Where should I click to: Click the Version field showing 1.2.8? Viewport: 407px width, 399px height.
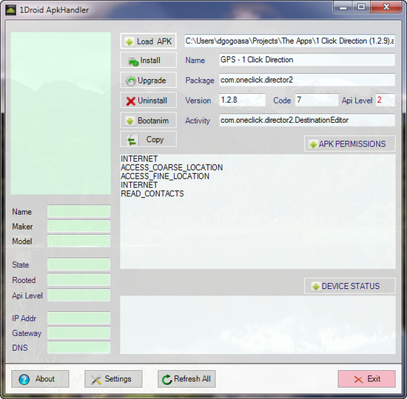click(x=242, y=100)
